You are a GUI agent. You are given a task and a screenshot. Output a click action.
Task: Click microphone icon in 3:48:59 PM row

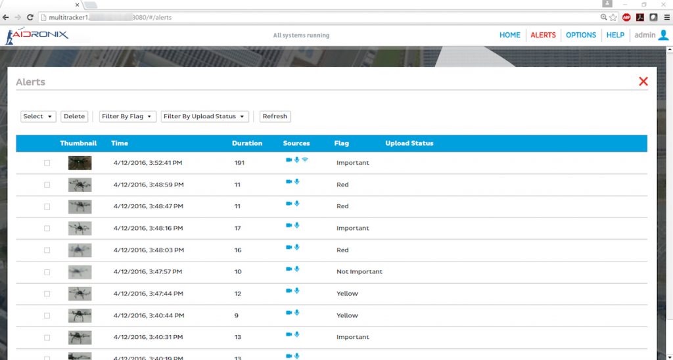point(296,181)
